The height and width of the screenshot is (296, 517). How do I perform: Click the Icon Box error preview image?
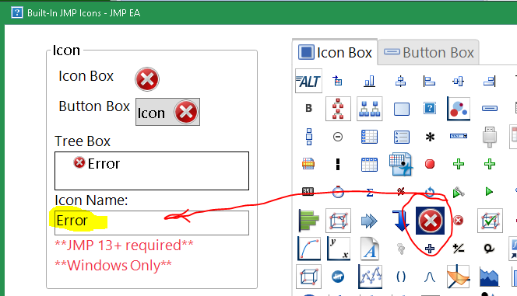click(147, 79)
